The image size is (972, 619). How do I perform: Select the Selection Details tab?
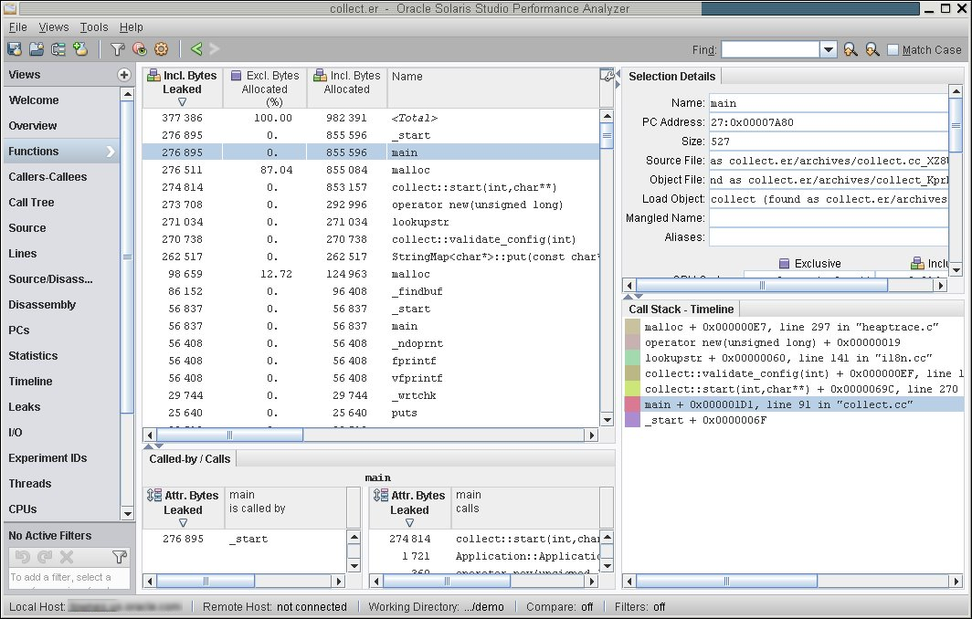pyautogui.click(x=671, y=76)
